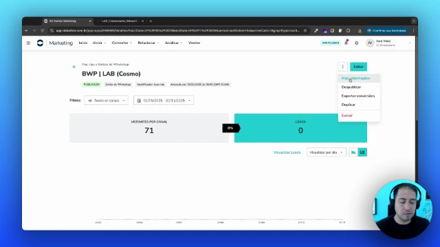
Task: Open the Vender nav item
Action: (194, 43)
